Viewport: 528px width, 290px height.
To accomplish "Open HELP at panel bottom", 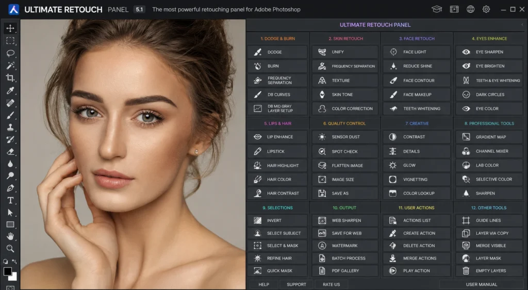I will [263, 284].
